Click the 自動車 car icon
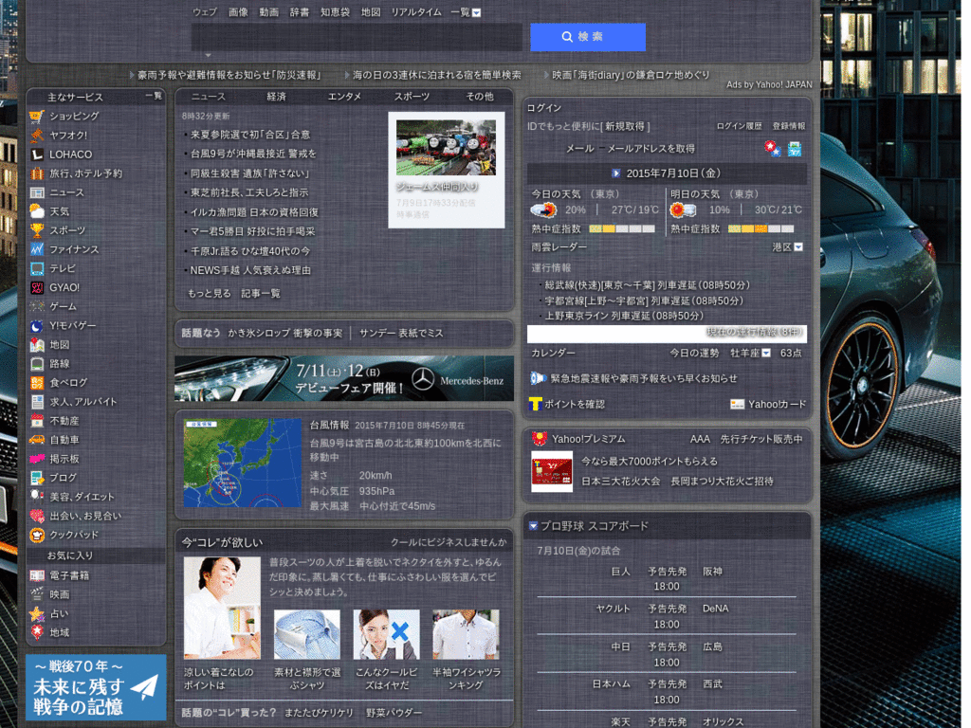971x728 pixels. point(37,440)
